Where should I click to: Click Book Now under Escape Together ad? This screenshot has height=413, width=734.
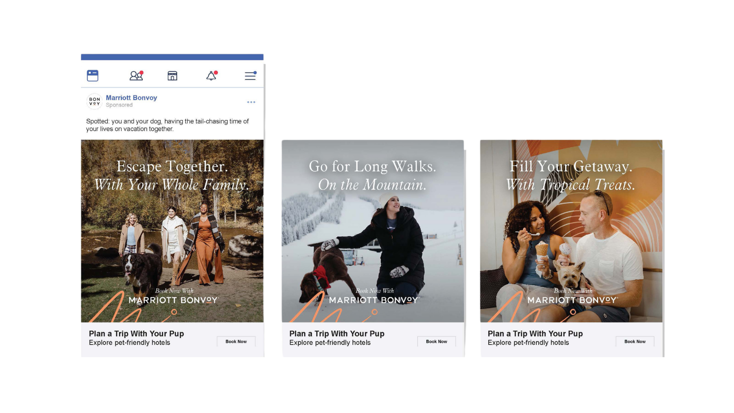coord(236,341)
